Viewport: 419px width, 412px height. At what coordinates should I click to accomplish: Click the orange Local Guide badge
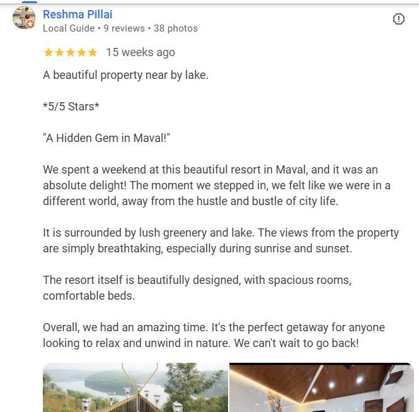click(x=30, y=24)
